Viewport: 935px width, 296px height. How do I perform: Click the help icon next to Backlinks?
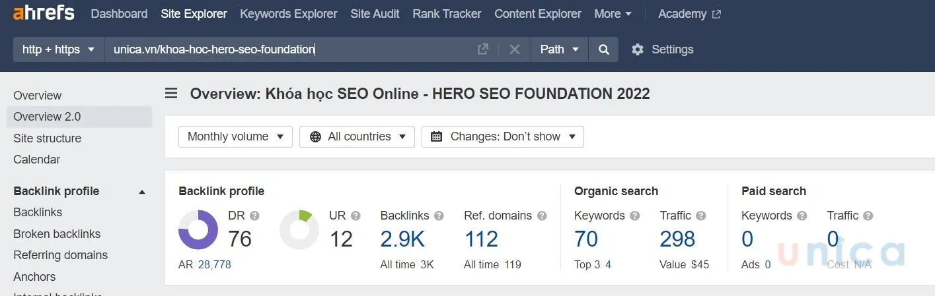[439, 216]
